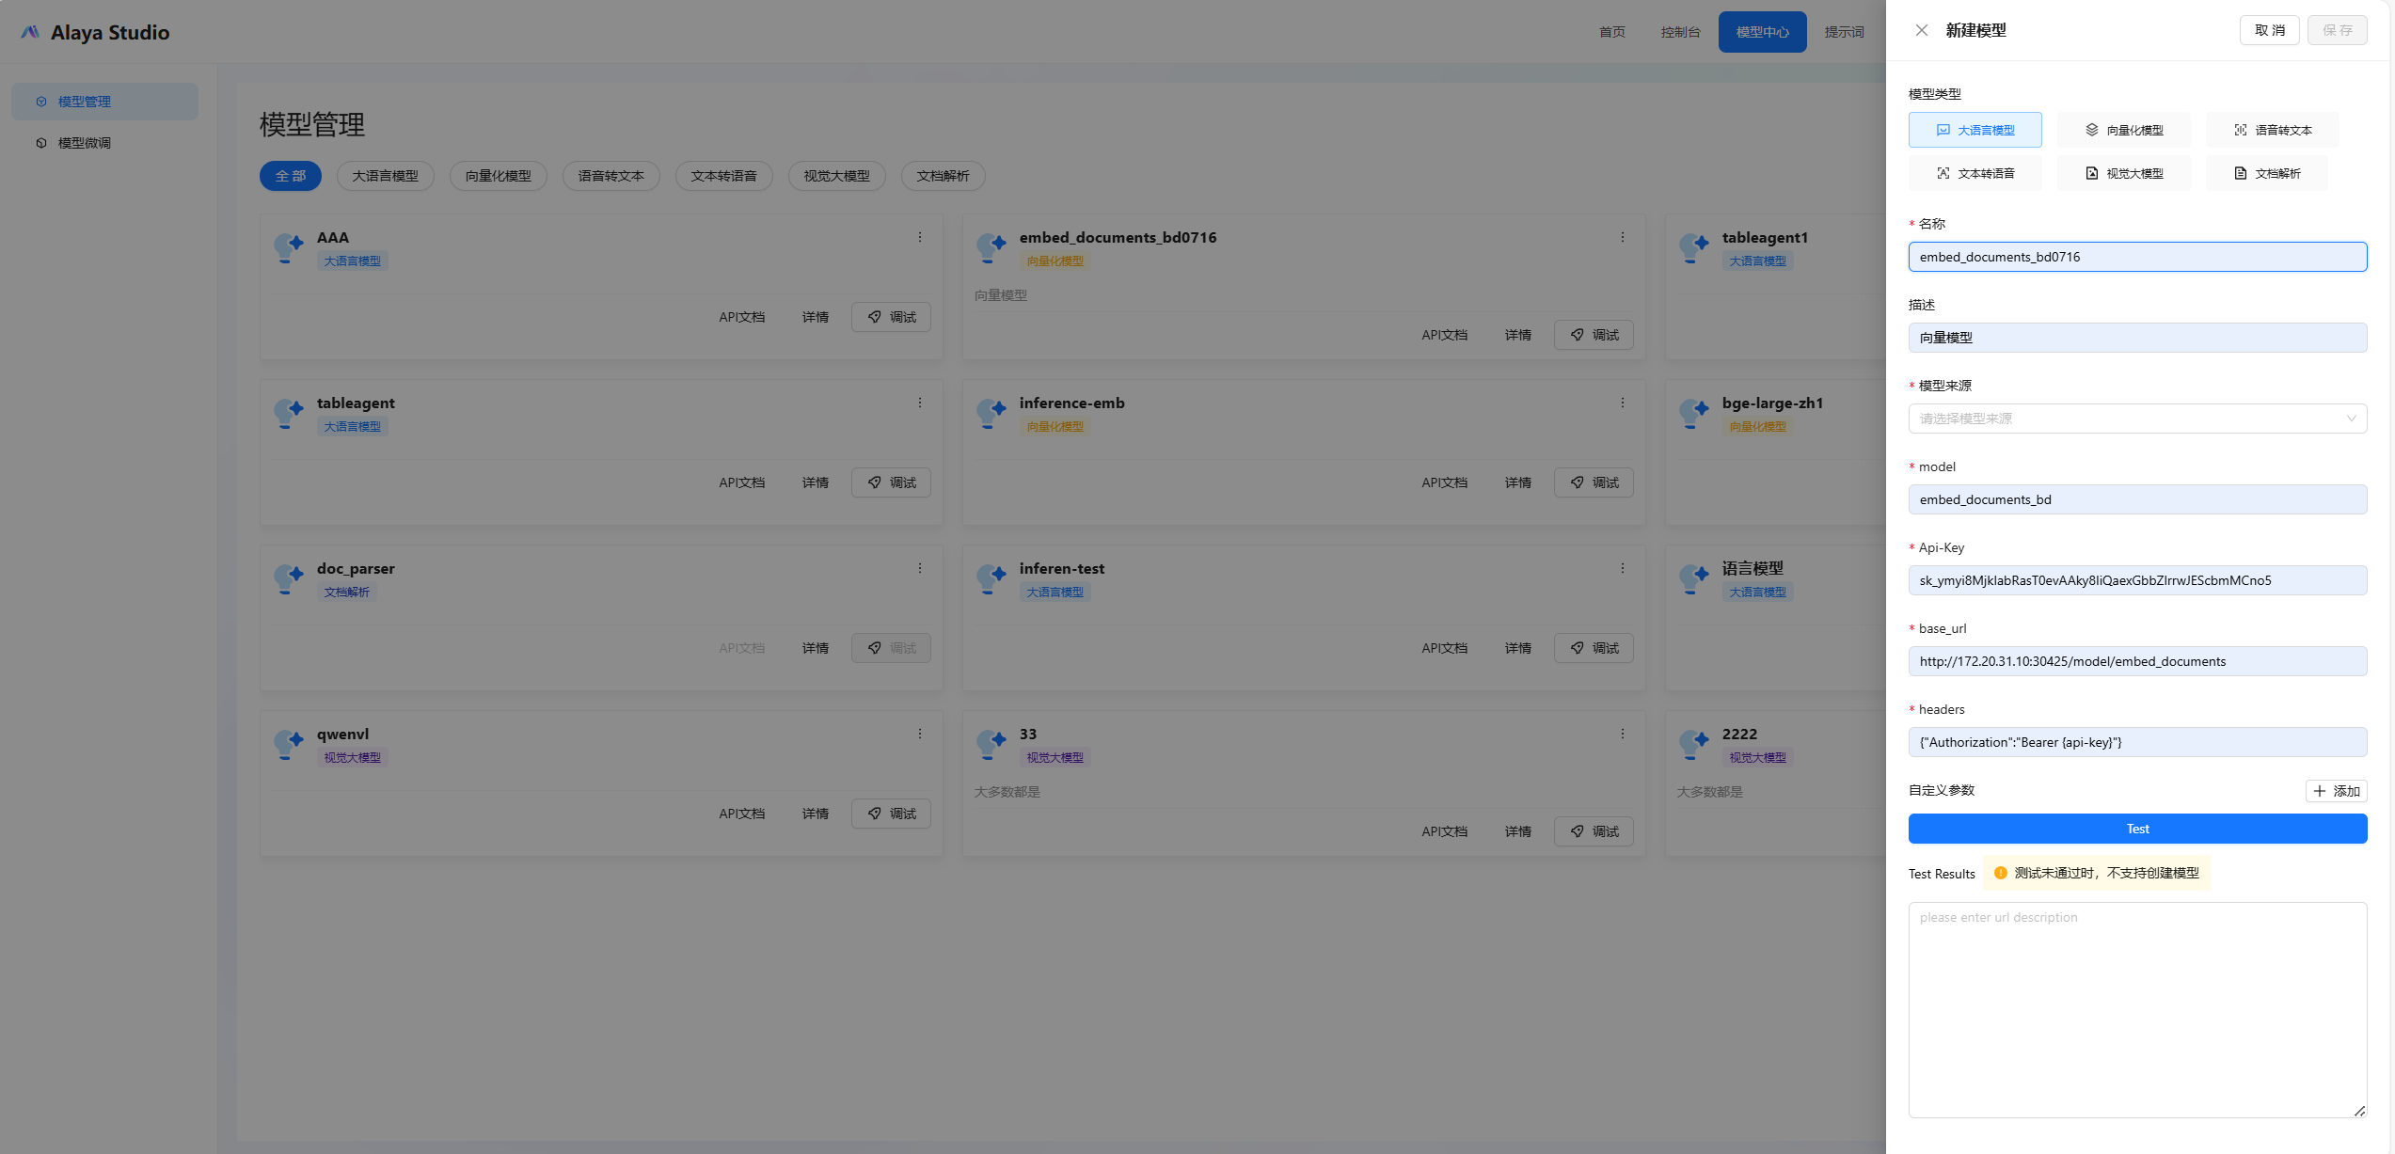Screen dimensions: 2395x1154
Task: Select 视觉大模型 model type option
Action: point(2123,173)
